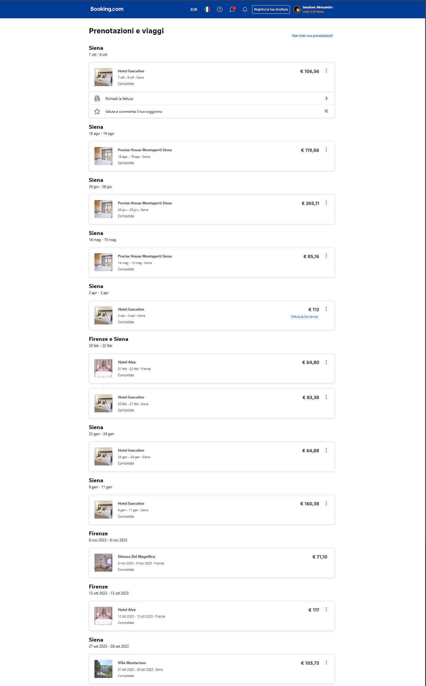Dismiss the Valuta e commenta row
Viewport: 426px width, 686px height.
(x=326, y=111)
